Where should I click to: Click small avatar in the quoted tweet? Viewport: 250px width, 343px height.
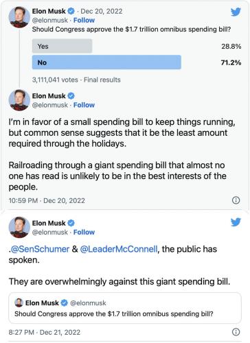pos(19,303)
